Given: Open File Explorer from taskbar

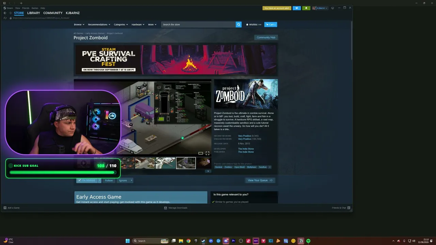Looking at the screenshot, I should (181, 241).
